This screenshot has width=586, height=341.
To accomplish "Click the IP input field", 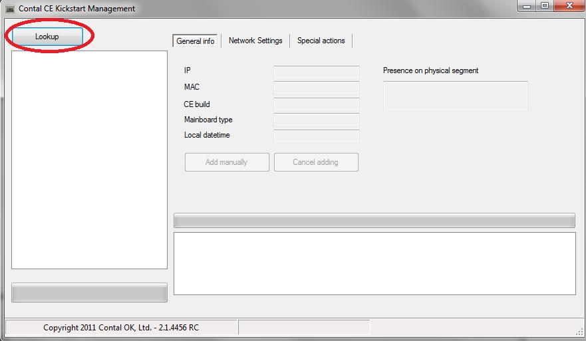I will pos(317,72).
